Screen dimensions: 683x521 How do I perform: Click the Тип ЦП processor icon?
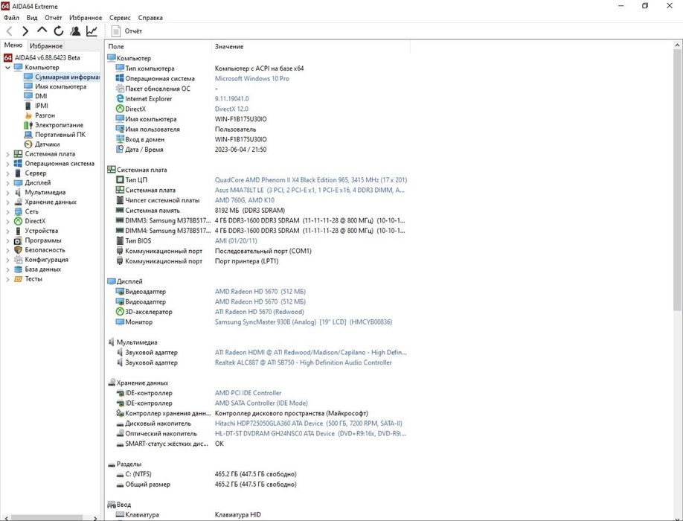coord(120,179)
